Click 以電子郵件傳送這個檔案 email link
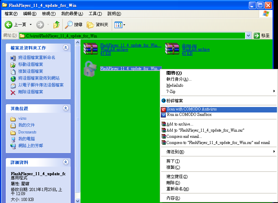The image size is (278, 203). coord(41,85)
